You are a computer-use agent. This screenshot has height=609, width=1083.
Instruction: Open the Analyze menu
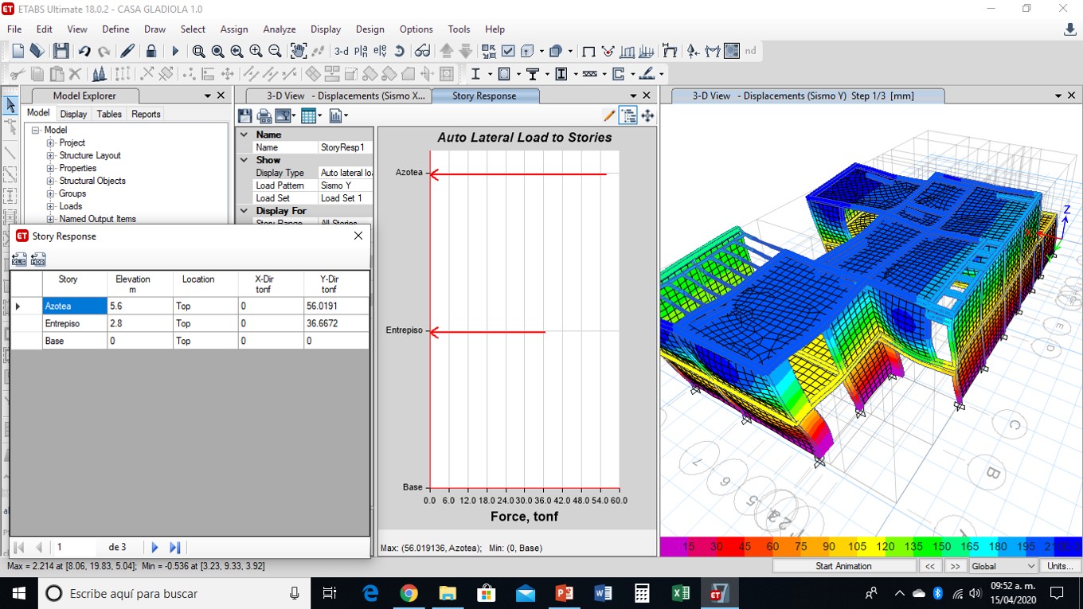coord(279,29)
